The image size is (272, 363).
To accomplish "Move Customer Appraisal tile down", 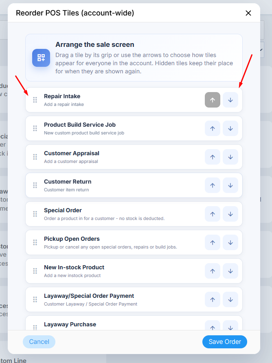I will tap(230, 157).
